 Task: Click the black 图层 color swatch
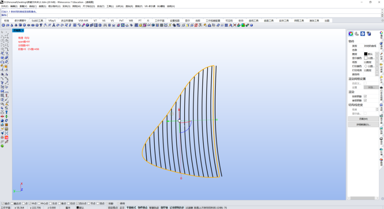[x=366, y=54]
